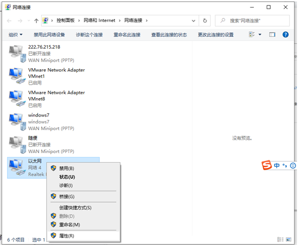
Task: Select the VMnet1 adapter icon
Action: 16,76
